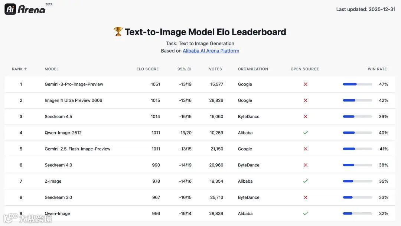The image size is (401, 226).
Task: Click the open source checkmark for Qwen-Image
Action: point(305,213)
